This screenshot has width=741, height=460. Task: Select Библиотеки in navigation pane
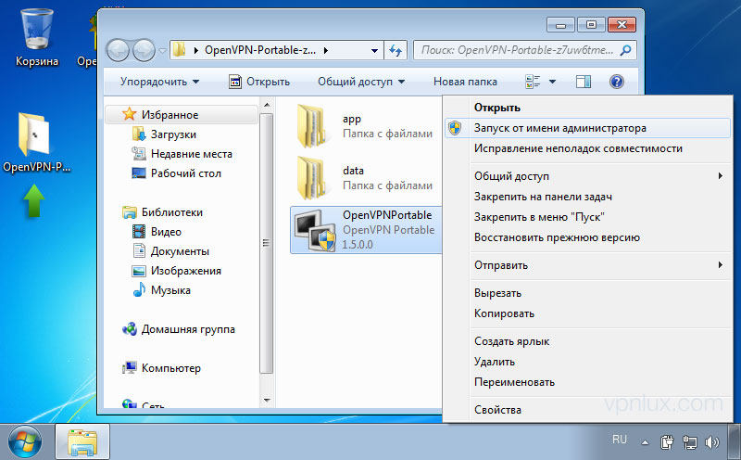163,212
